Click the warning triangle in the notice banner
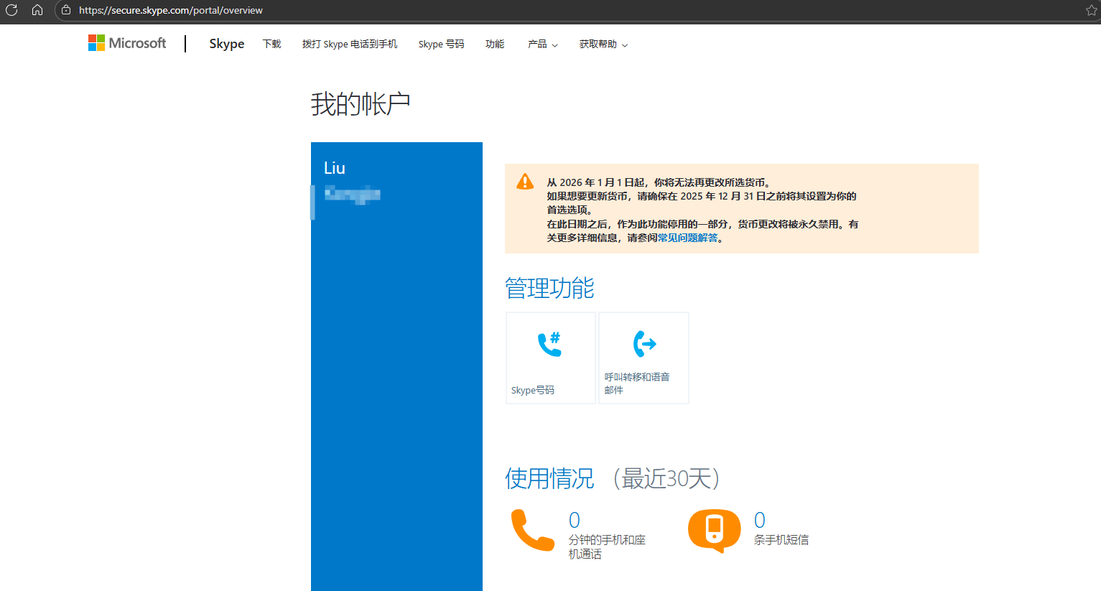 [x=525, y=182]
